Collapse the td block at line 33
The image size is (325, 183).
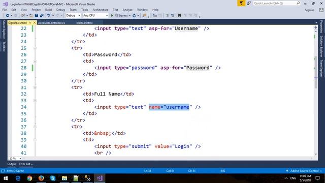coord(35,101)
